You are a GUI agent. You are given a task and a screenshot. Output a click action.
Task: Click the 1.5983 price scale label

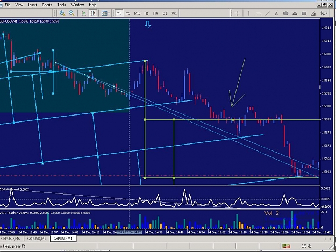point(326,119)
